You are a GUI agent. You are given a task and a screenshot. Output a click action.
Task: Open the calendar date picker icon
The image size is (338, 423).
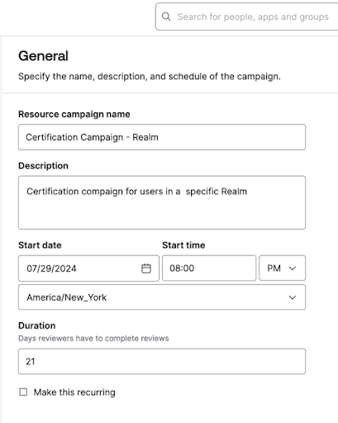coord(146,269)
